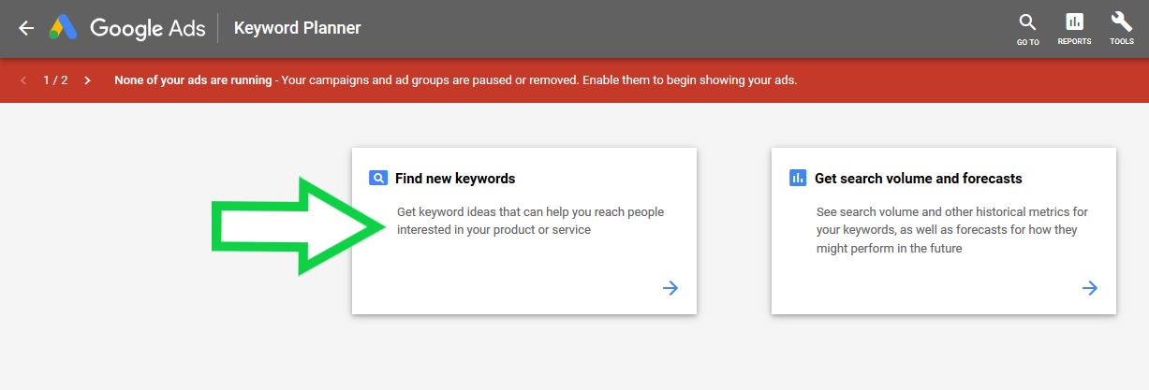Click the back arrow in header
This screenshot has height=390, width=1149.
pos(26,28)
